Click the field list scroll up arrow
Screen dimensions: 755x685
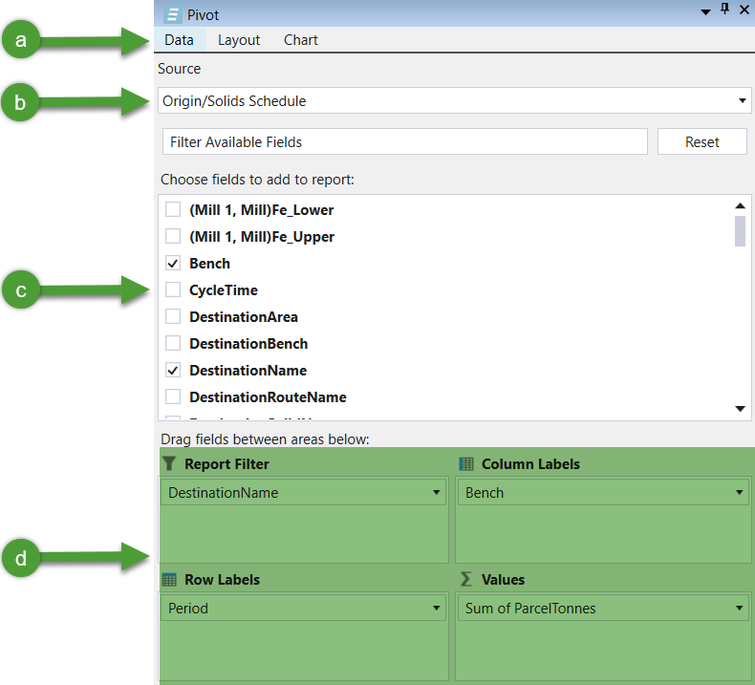740,205
